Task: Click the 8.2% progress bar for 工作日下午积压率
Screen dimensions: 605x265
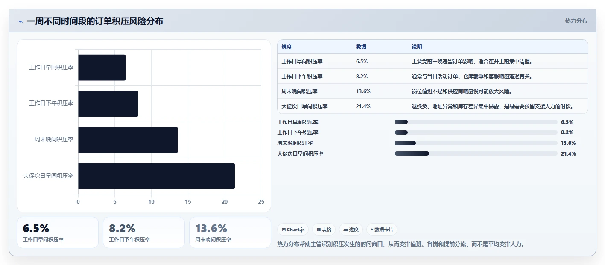Action: tap(476, 132)
